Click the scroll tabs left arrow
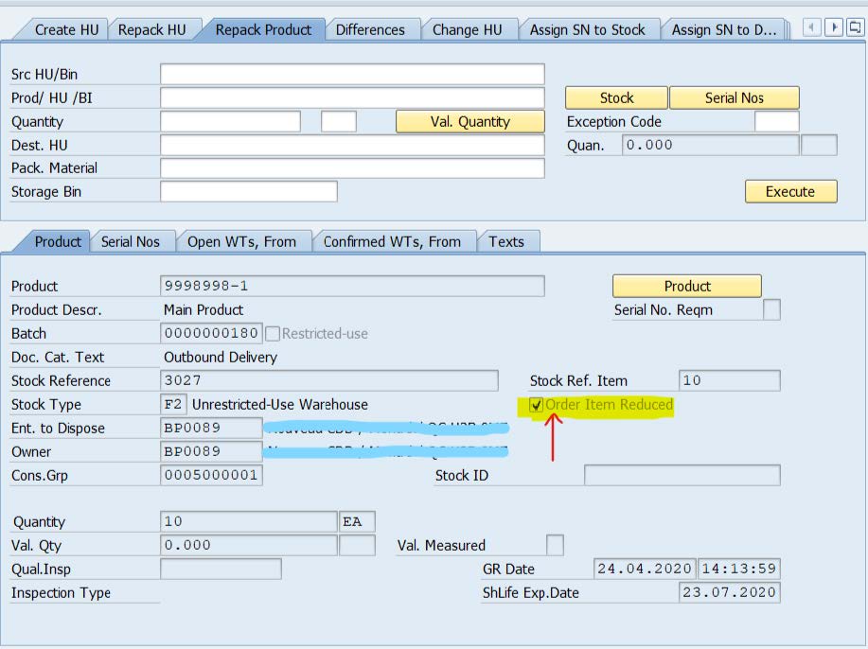The width and height of the screenshot is (868, 649). [812, 28]
